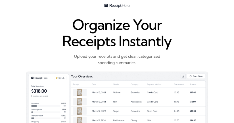Viewport: 234px width, 123px height.
Task: Click the Receipt Hero logo at page top
Action: pos(117,5)
